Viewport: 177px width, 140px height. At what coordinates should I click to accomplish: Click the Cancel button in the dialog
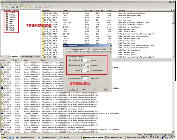coord(84,89)
